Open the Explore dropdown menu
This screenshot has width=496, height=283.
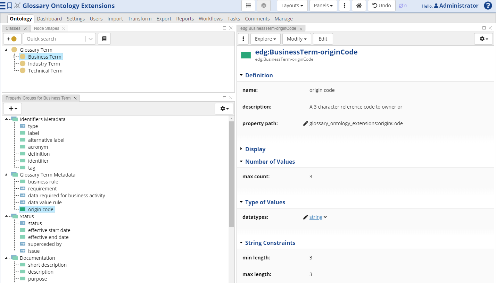pos(265,39)
